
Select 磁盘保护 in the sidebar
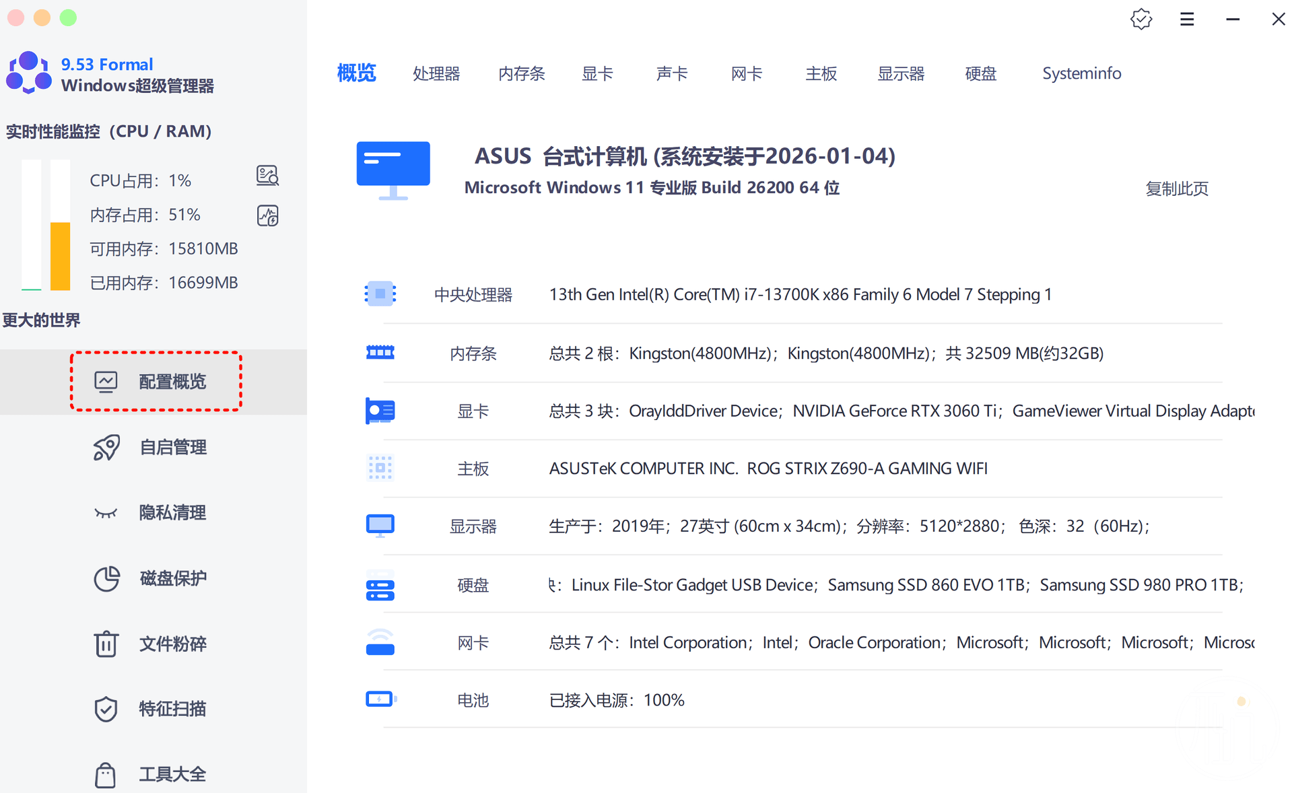172,578
